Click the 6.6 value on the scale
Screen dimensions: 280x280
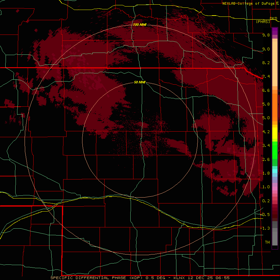coord(266,90)
